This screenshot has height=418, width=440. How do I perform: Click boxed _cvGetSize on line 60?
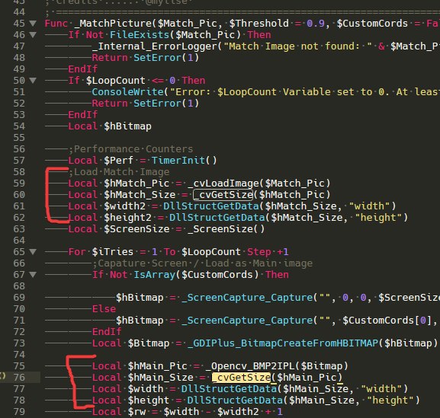[223, 195]
